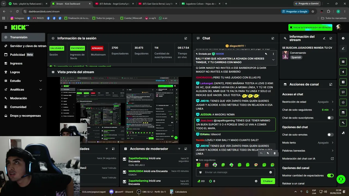The height and width of the screenshot is (196, 349).
Task: Pin the hovered JMD16 chat message
Action: pos(268,153)
